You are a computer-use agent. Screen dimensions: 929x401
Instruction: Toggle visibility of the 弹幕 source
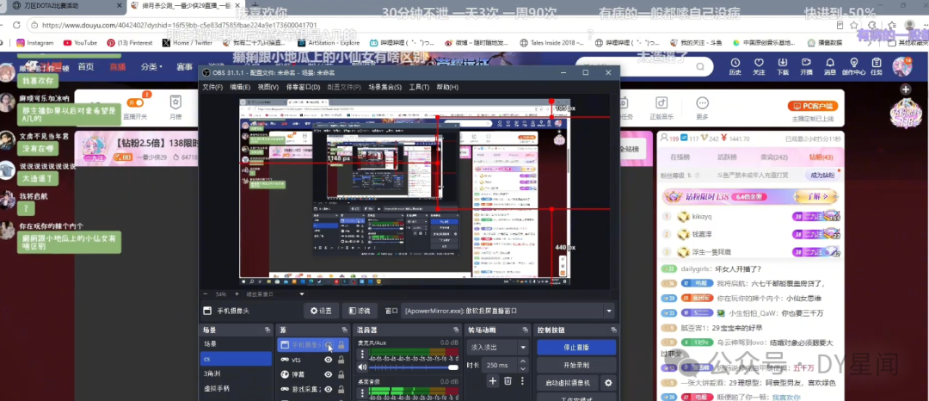tap(328, 374)
